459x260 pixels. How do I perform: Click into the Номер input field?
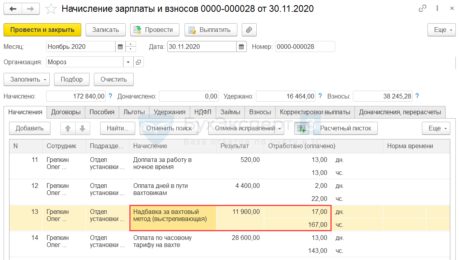(305, 47)
